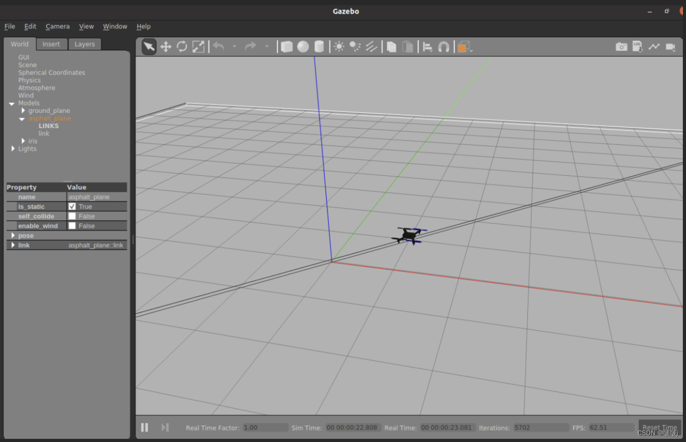Insert a cylinder shape

pos(319,47)
